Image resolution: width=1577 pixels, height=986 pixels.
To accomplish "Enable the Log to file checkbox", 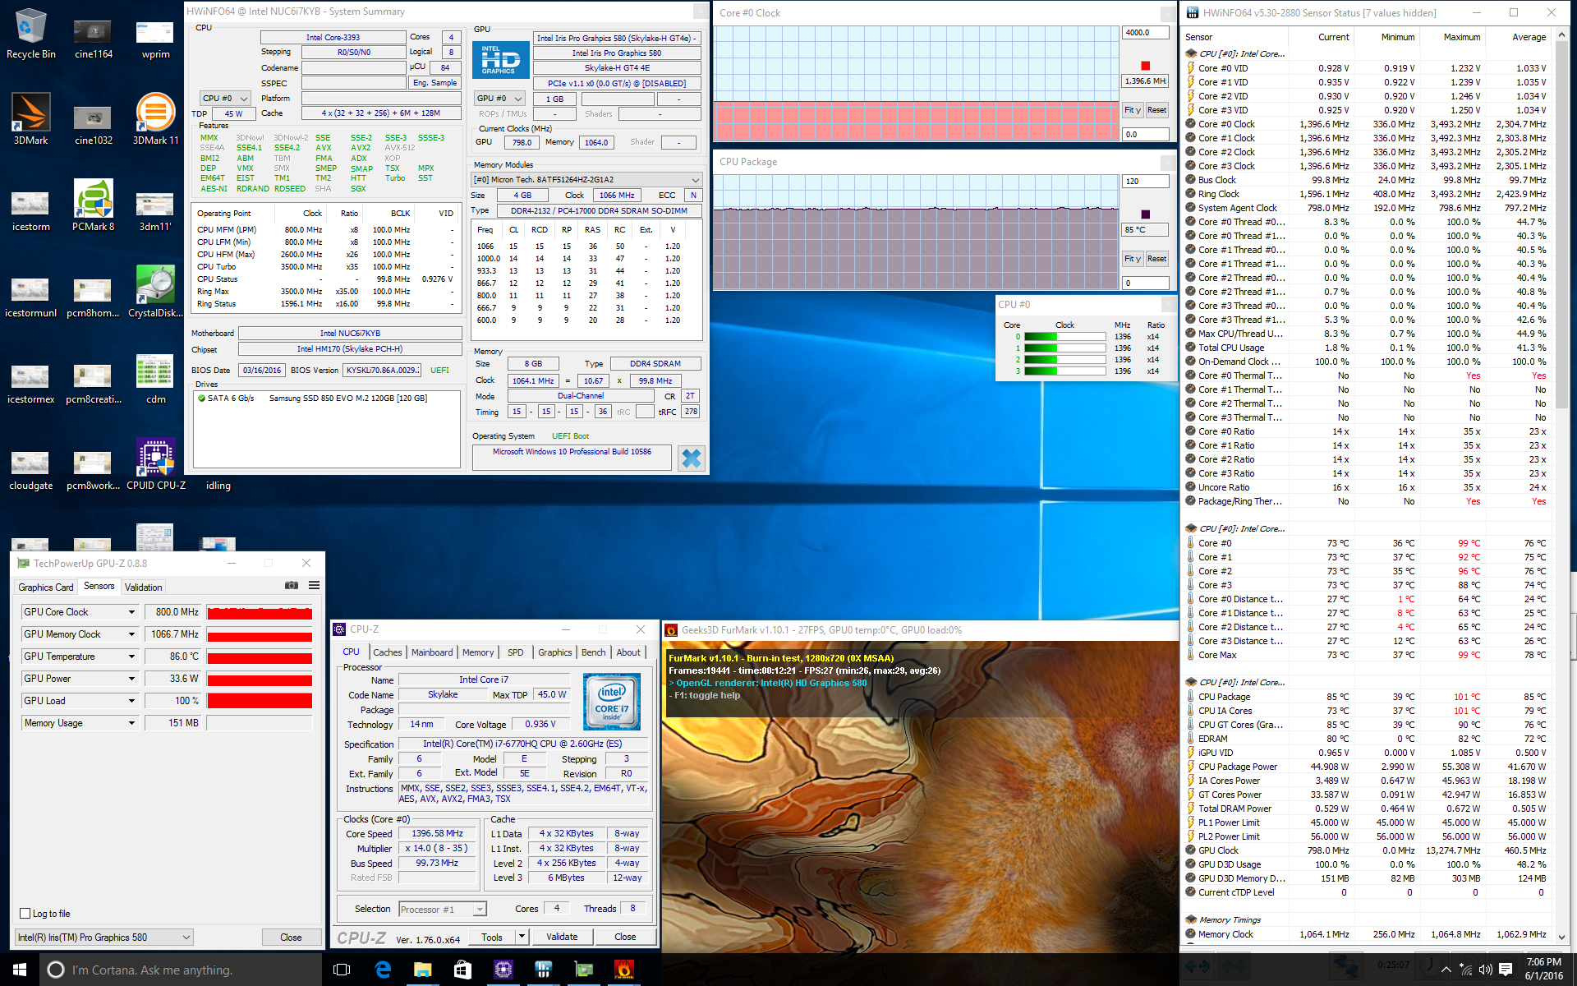I will point(25,914).
